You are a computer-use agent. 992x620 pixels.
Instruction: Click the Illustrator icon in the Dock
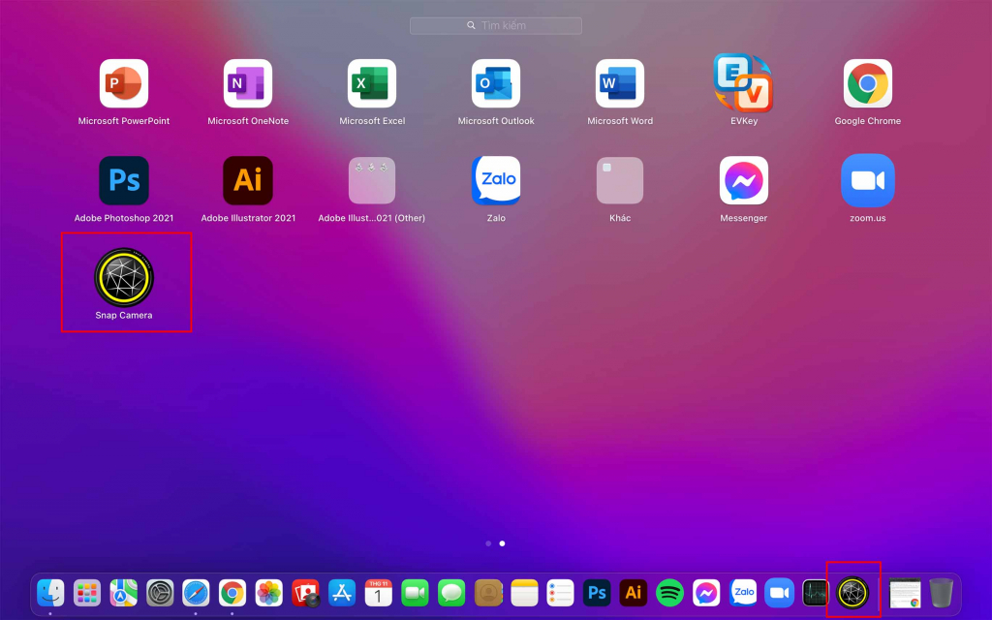(x=634, y=594)
